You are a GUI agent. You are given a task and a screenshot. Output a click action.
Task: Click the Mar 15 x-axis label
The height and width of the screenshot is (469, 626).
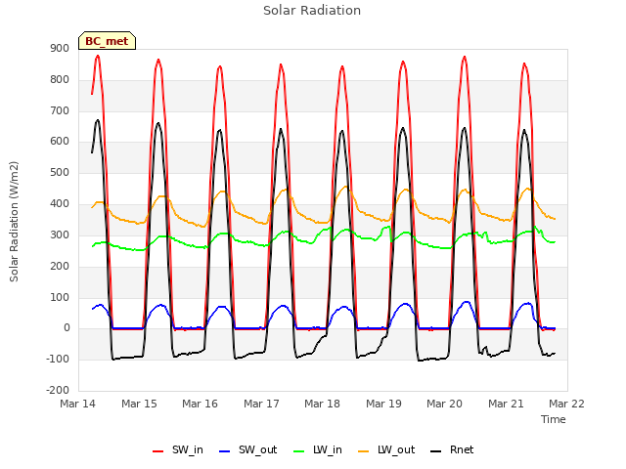pyautogui.click(x=139, y=404)
